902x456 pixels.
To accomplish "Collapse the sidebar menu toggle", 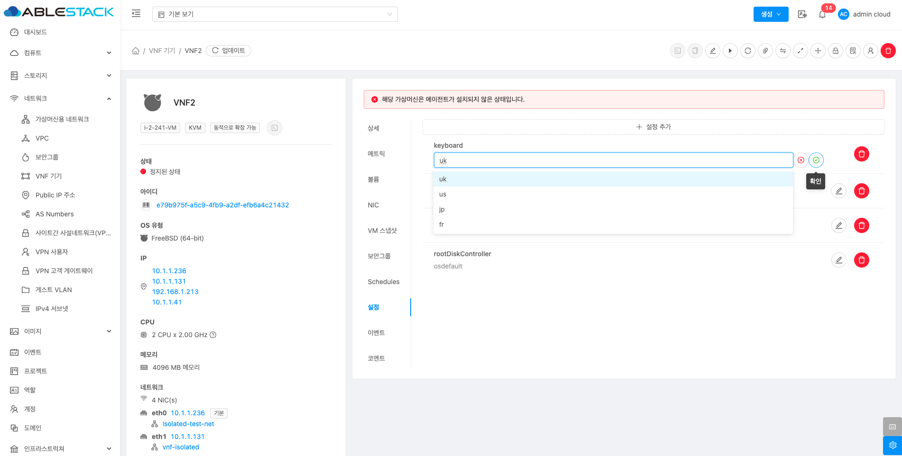I will 136,14.
